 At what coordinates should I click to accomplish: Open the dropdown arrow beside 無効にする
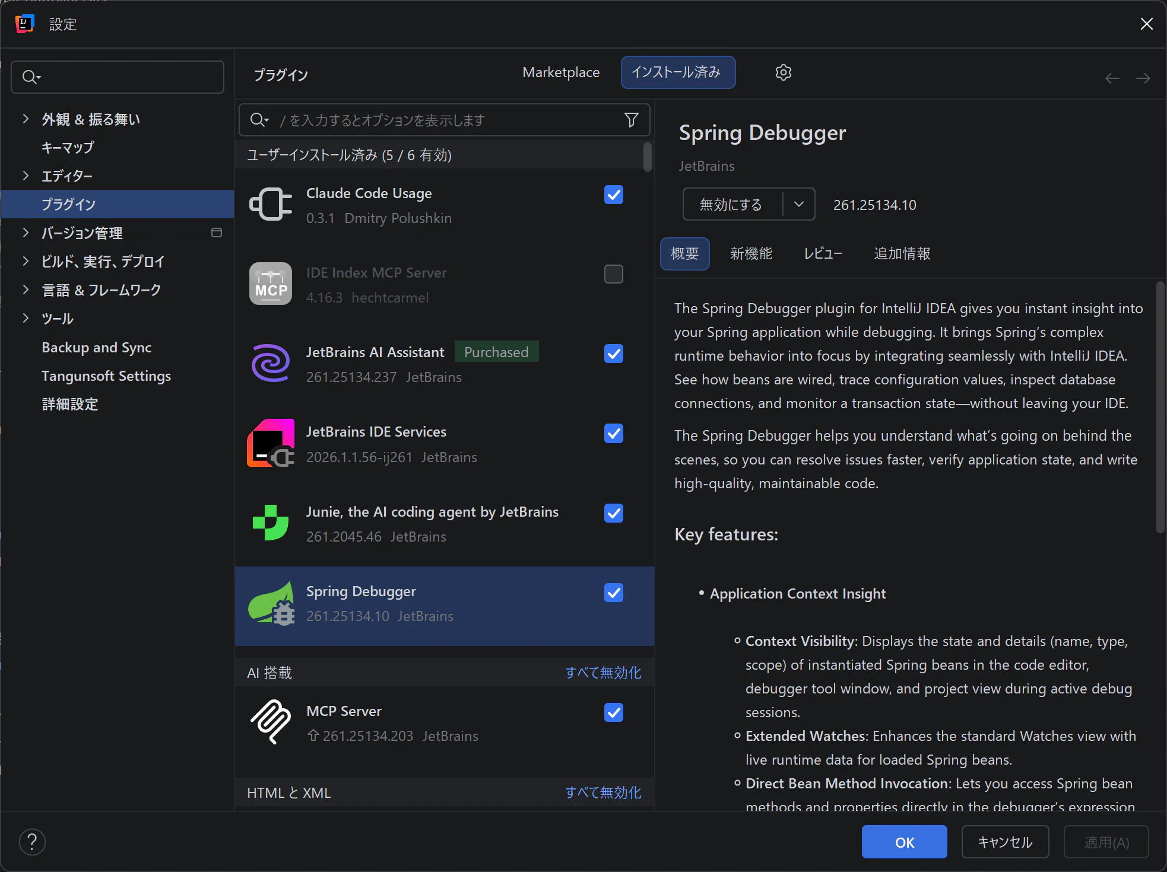click(x=799, y=205)
